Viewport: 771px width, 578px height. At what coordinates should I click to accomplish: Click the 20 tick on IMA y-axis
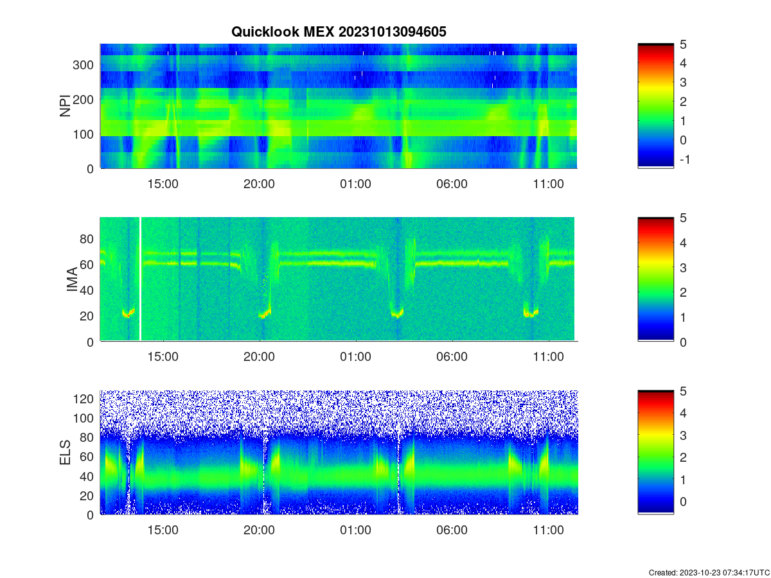88,315
